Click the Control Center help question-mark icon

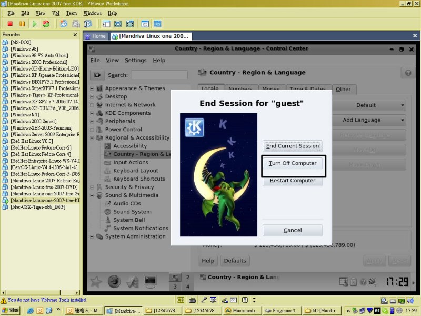tap(408, 73)
